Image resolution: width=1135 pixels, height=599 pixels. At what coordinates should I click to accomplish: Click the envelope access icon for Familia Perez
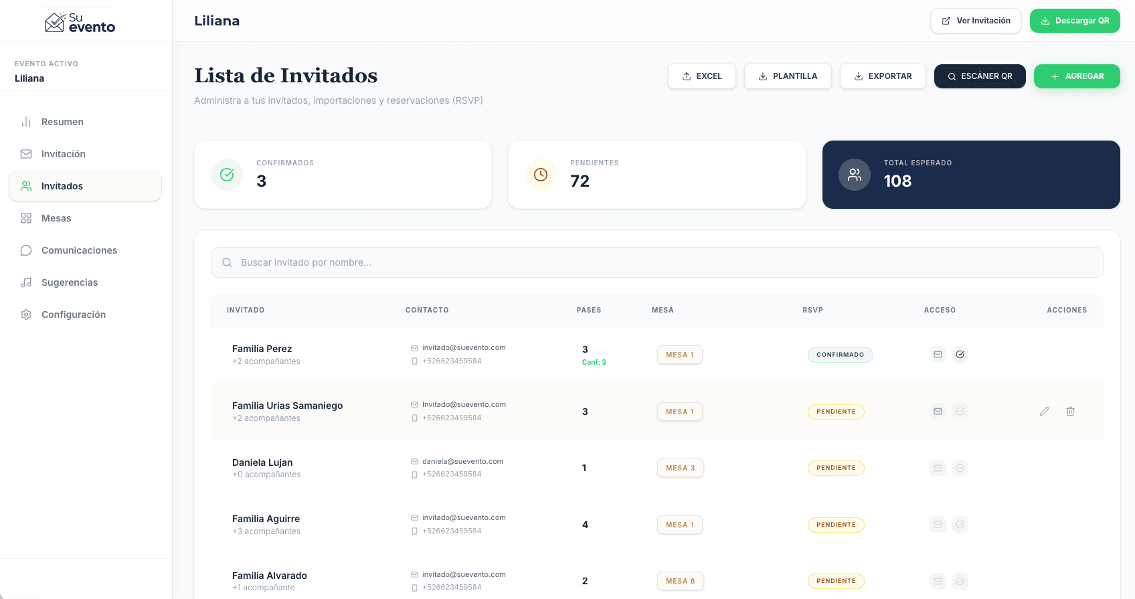938,355
